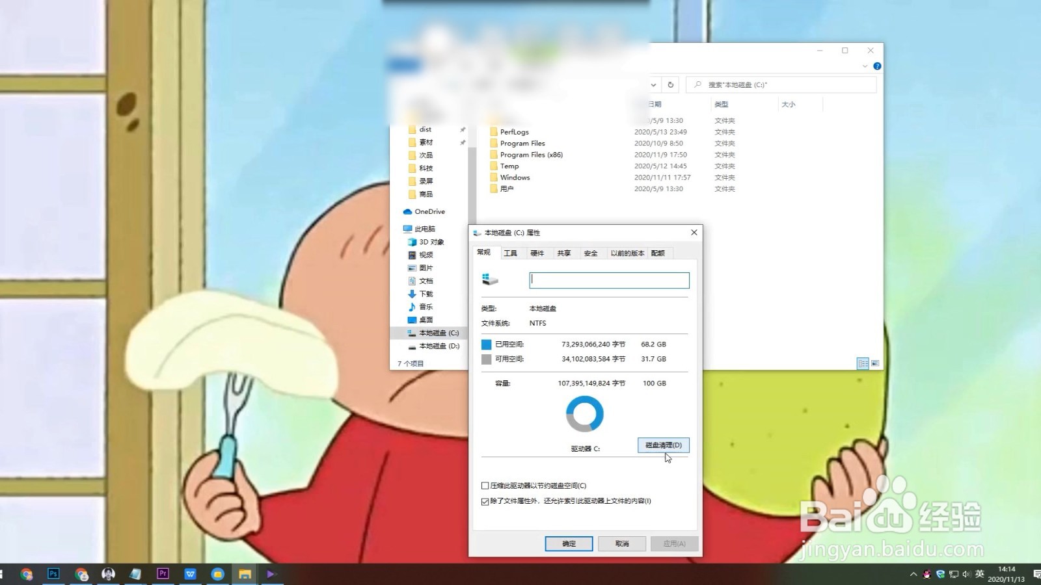Open the 共享 tab

(x=564, y=253)
